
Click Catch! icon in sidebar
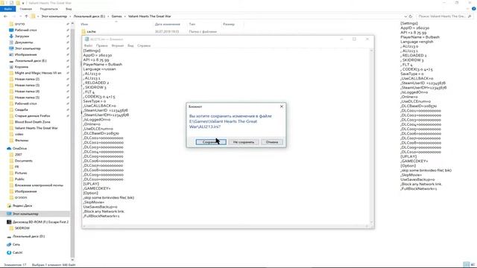point(9,252)
